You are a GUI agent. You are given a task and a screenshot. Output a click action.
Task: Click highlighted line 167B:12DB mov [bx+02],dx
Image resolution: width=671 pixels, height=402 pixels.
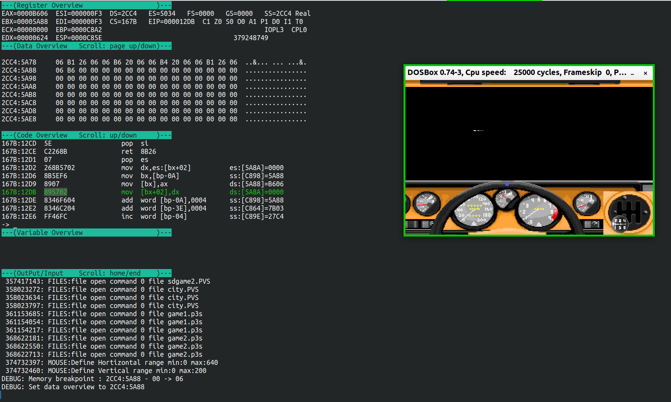(143, 192)
